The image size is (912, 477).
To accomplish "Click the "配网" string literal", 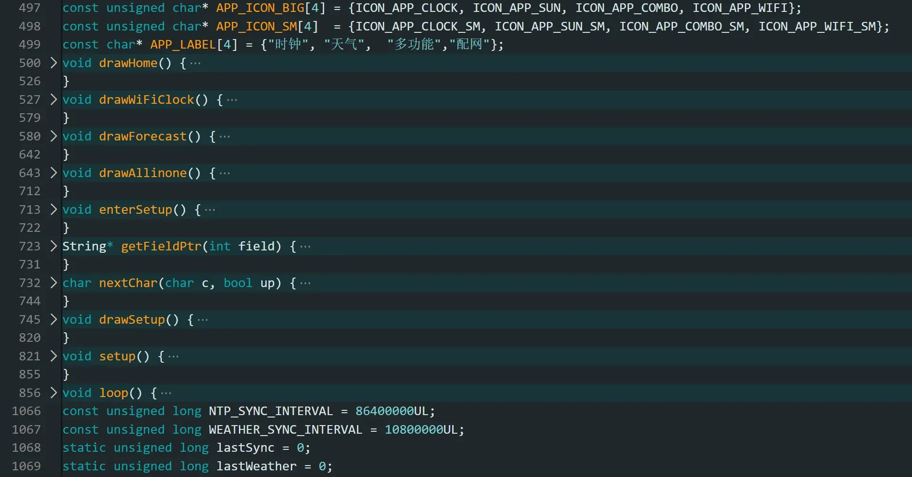I will 470,44.
